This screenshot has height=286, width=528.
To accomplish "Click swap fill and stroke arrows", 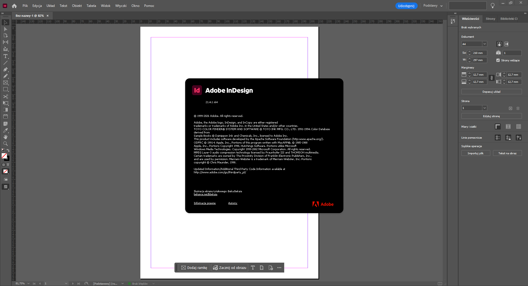I will click(x=8, y=150).
